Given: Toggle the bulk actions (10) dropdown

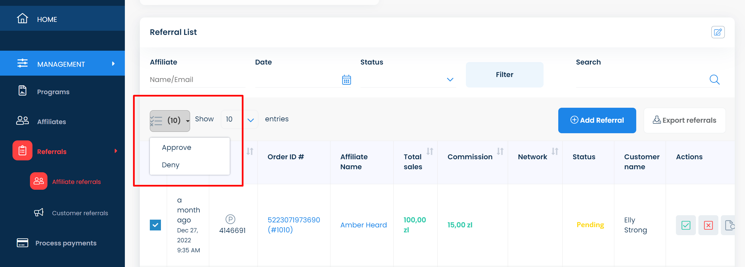Looking at the screenshot, I should (170, 121).
